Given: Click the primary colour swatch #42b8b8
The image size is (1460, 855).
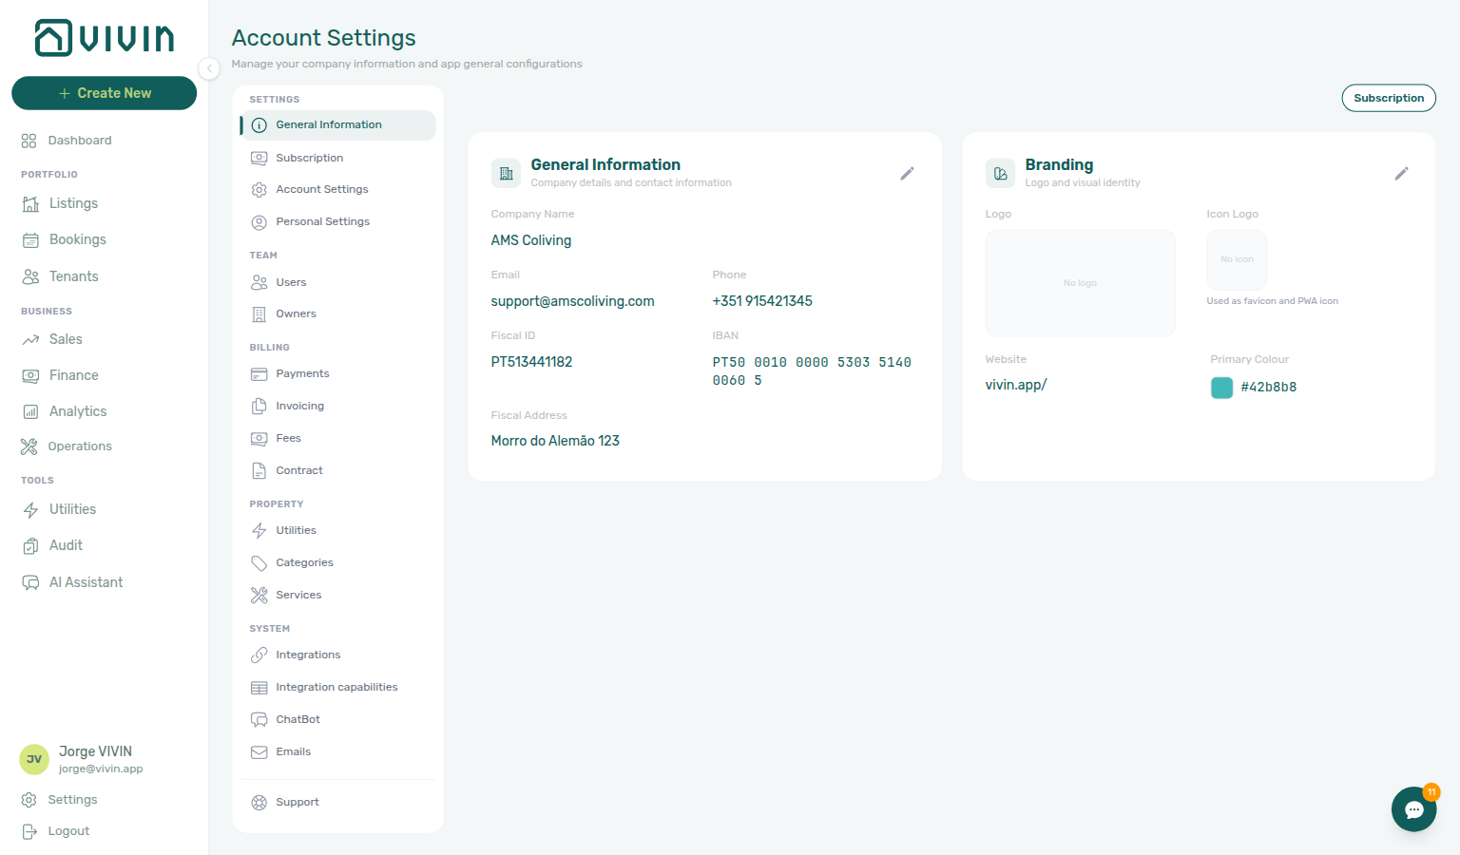Looking at the screenshot, I should [1221, 388].
